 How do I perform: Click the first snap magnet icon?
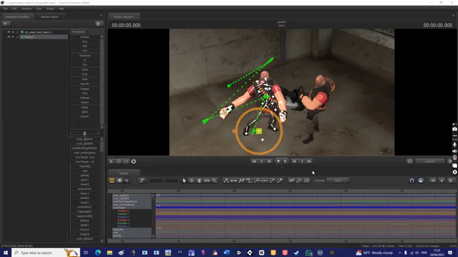click(x=412, y=181)
